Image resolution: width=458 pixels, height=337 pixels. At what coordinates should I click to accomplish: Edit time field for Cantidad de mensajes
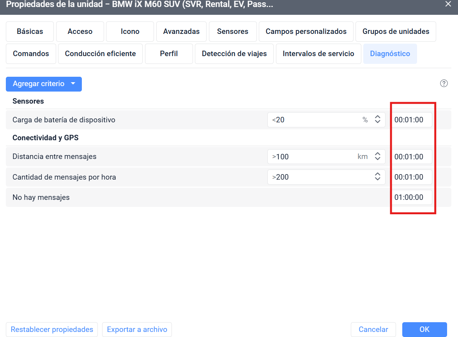click(x=412, y=177)
